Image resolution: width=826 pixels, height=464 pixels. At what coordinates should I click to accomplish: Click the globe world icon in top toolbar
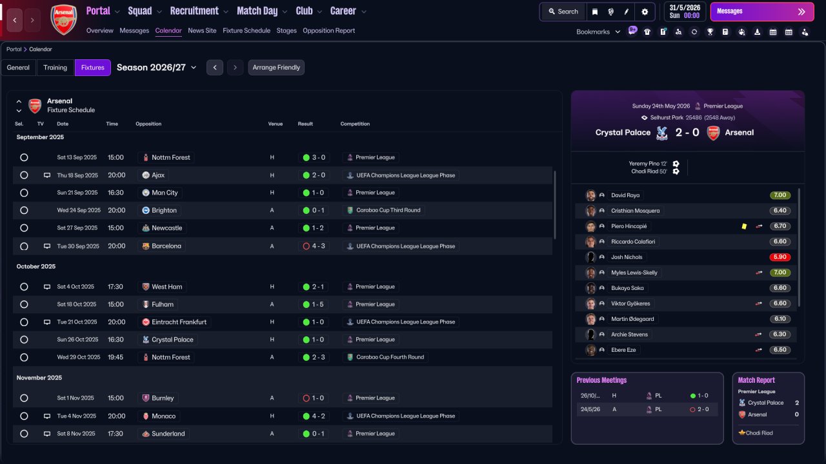coord(610,12)
